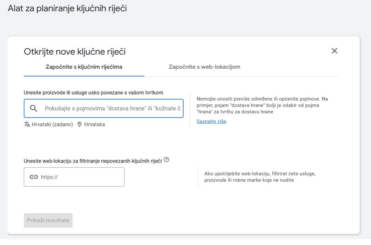Viewport: 371px width, 245px height.
Task: Change target location Hrvatska
Action: (x=94, y=124)
